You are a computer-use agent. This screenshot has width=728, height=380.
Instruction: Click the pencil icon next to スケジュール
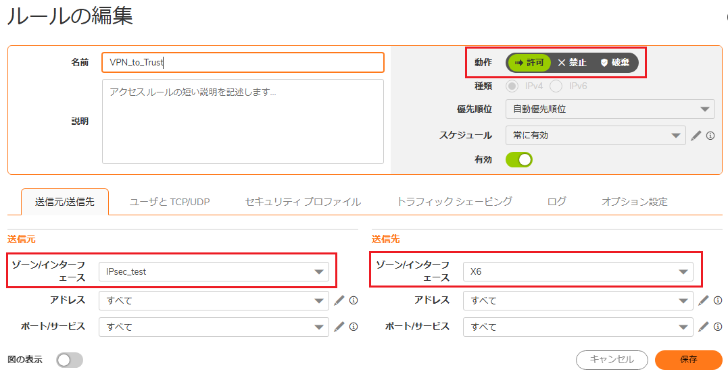(x=696, y=135)
